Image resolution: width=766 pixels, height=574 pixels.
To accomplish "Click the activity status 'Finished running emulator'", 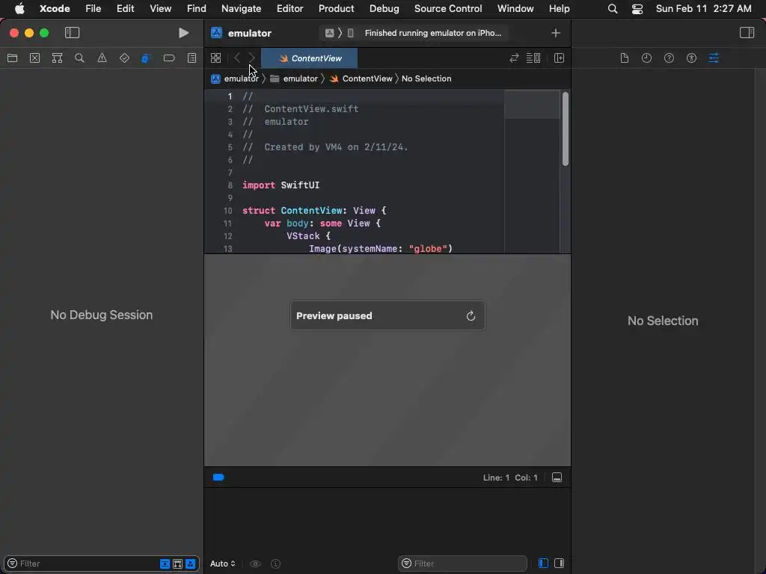I will click(x=433, y=33).
